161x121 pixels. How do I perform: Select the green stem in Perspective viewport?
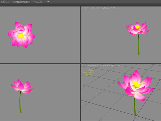(135, 107)
